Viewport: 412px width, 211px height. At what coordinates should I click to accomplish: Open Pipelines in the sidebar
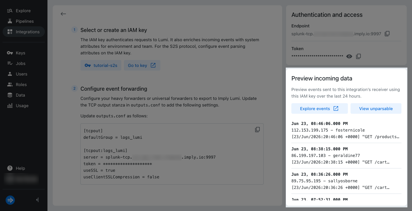coord(24,21)
